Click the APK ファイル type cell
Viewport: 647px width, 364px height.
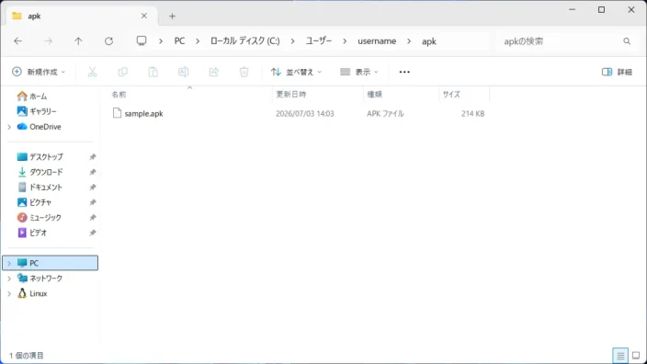point(385,113)
